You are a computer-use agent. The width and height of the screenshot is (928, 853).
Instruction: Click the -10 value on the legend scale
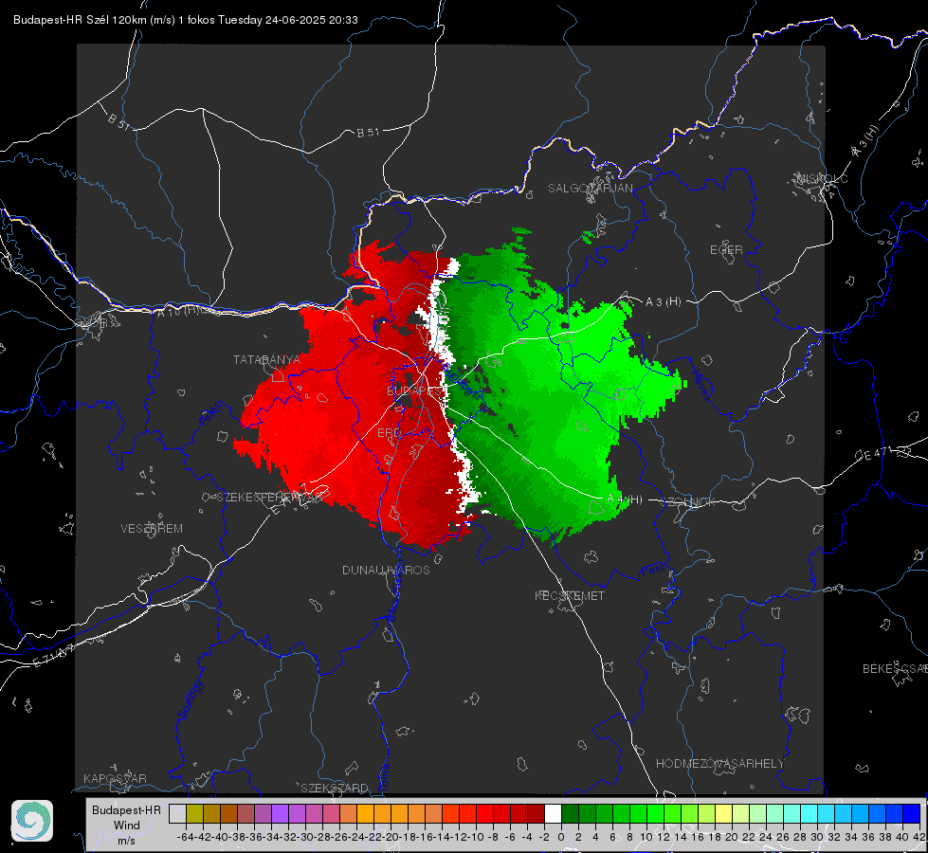[477, 837]
